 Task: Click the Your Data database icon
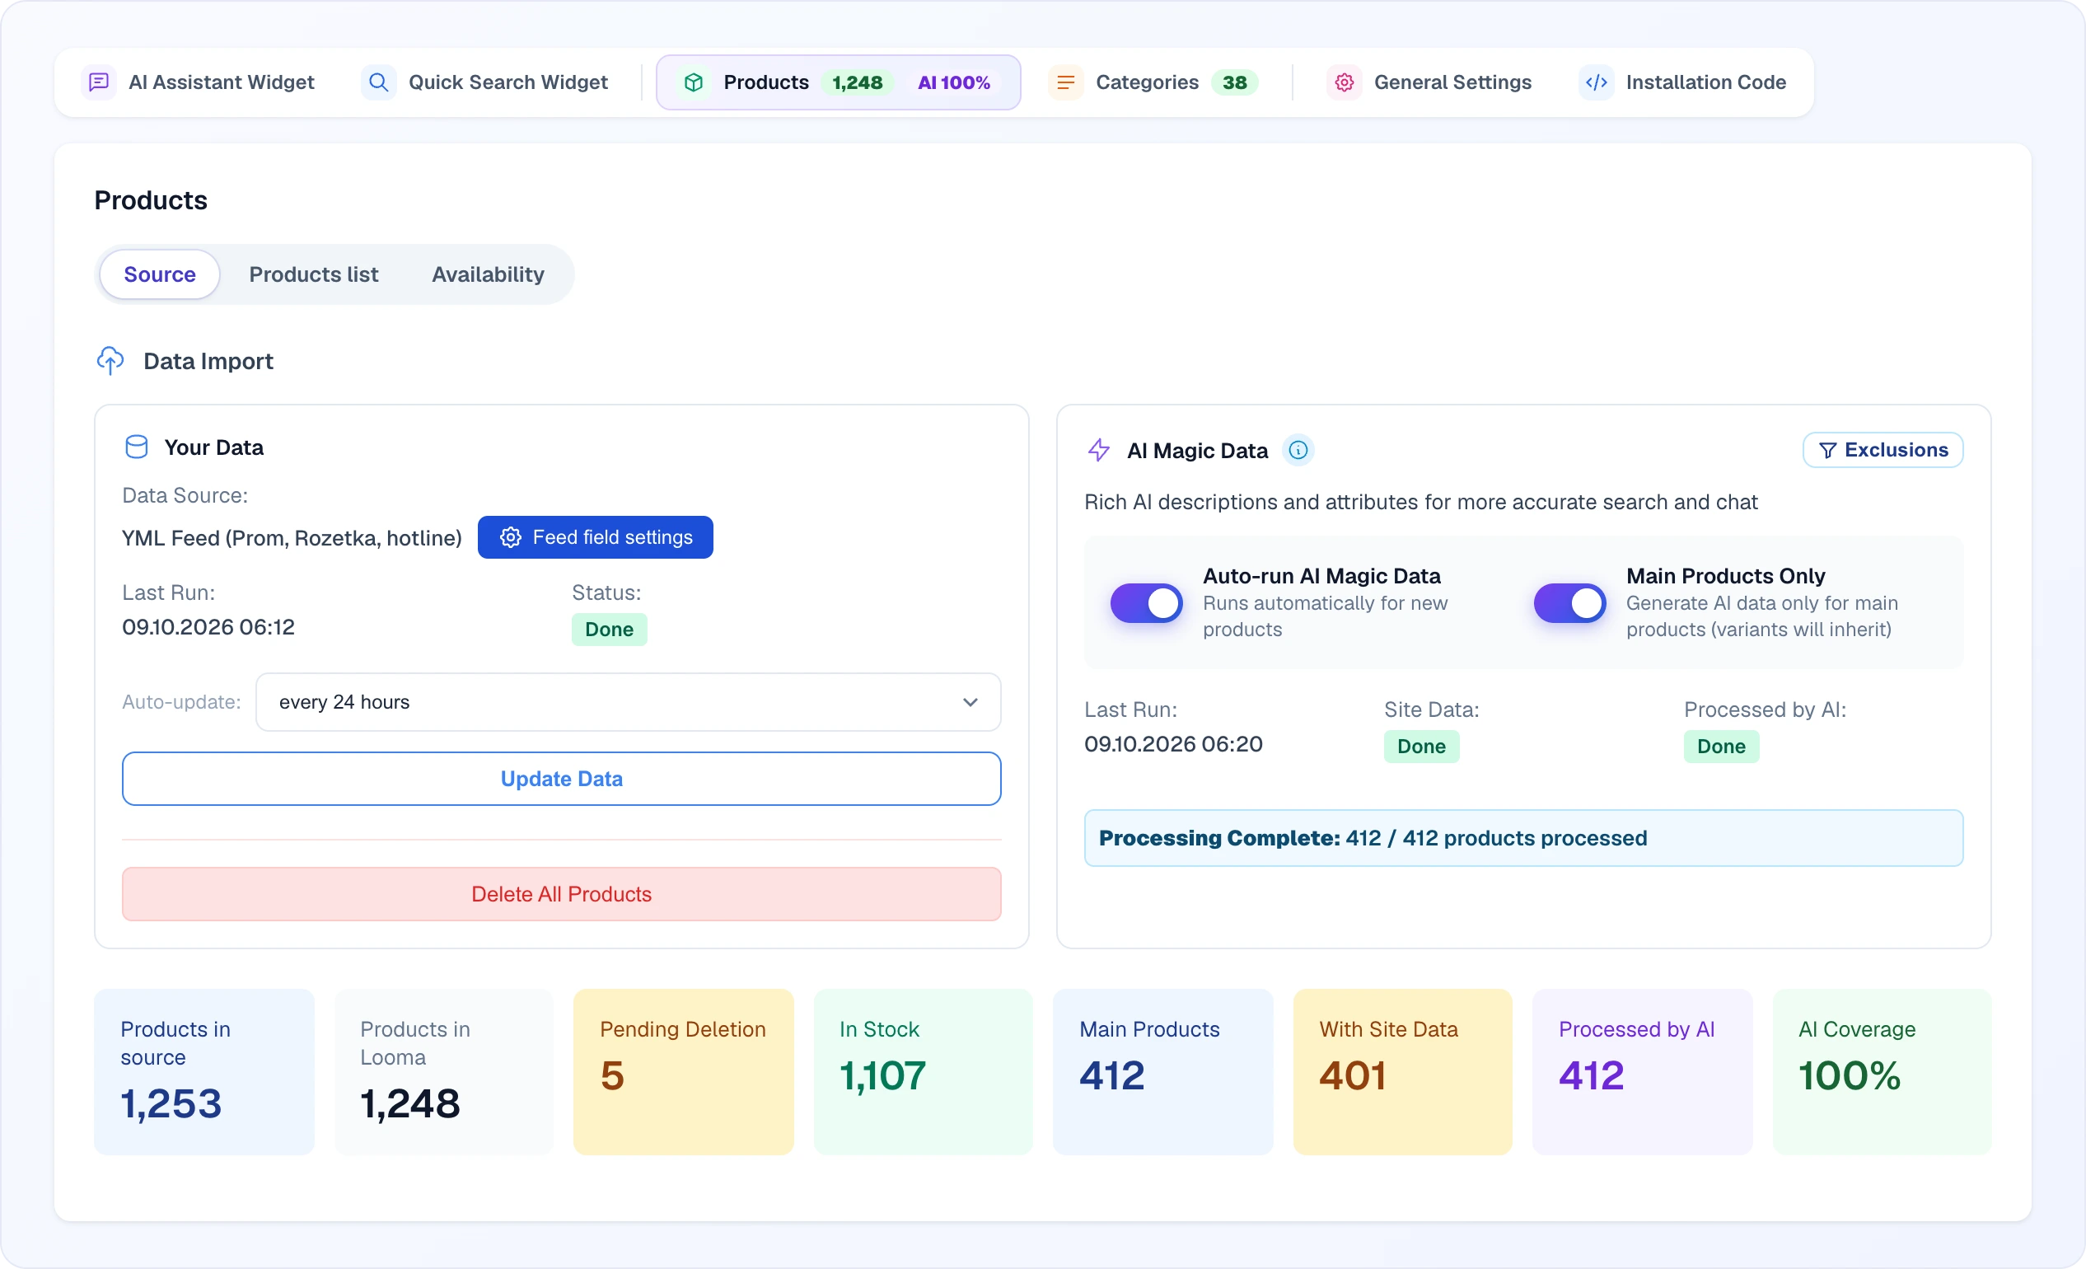pos(136,447)
